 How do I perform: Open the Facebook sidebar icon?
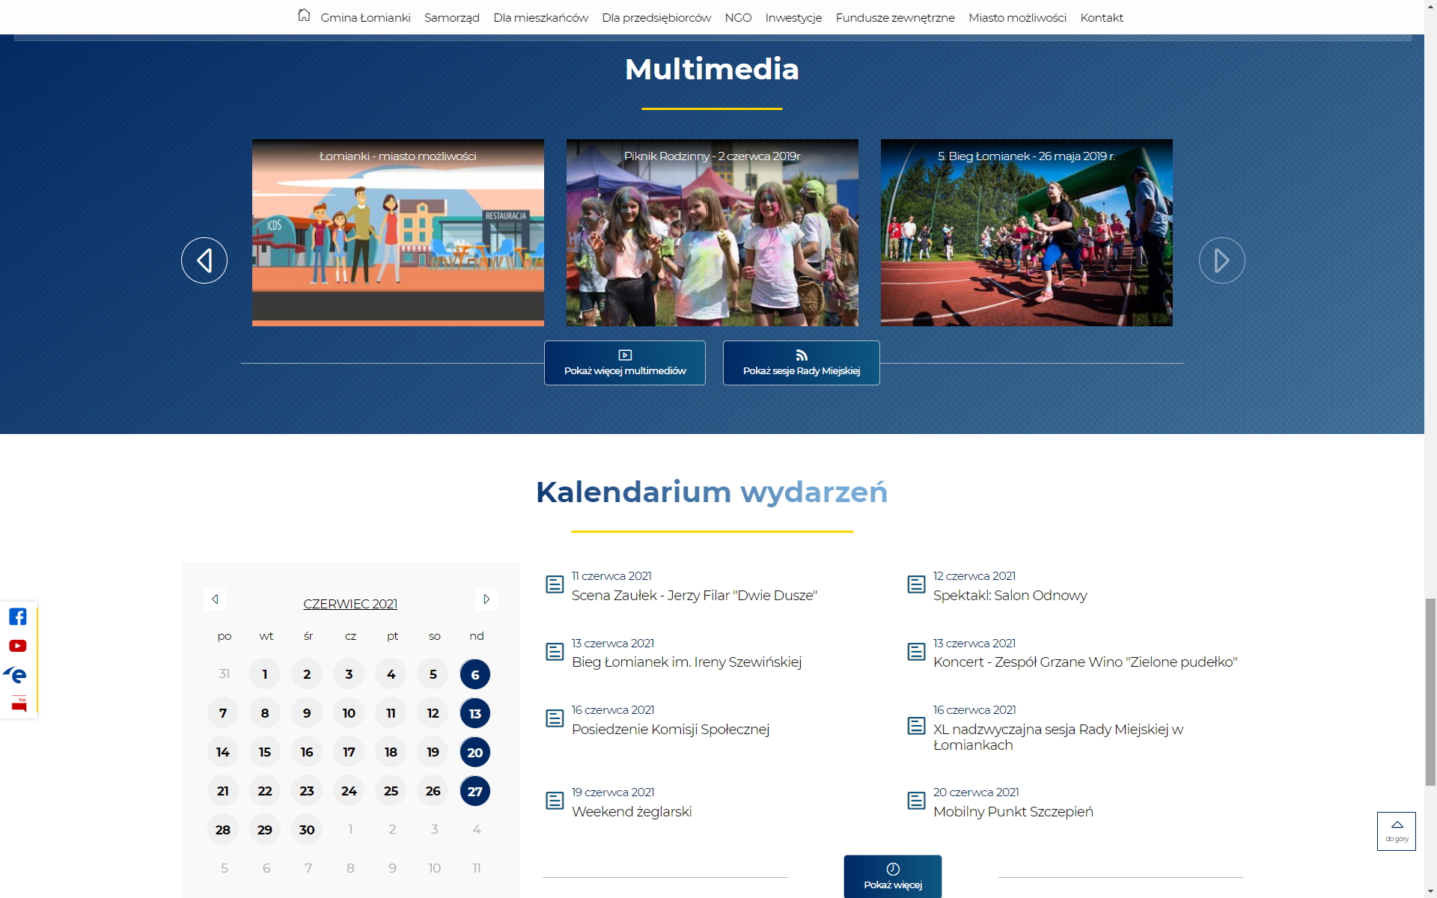pyautogui.click(x=18, y=617)
